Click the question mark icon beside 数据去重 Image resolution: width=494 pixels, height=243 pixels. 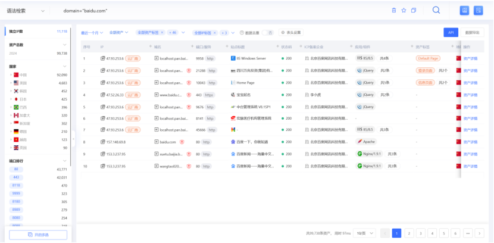click(x=242, y=33)
